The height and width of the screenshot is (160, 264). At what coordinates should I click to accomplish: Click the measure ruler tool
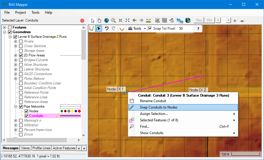148,20
